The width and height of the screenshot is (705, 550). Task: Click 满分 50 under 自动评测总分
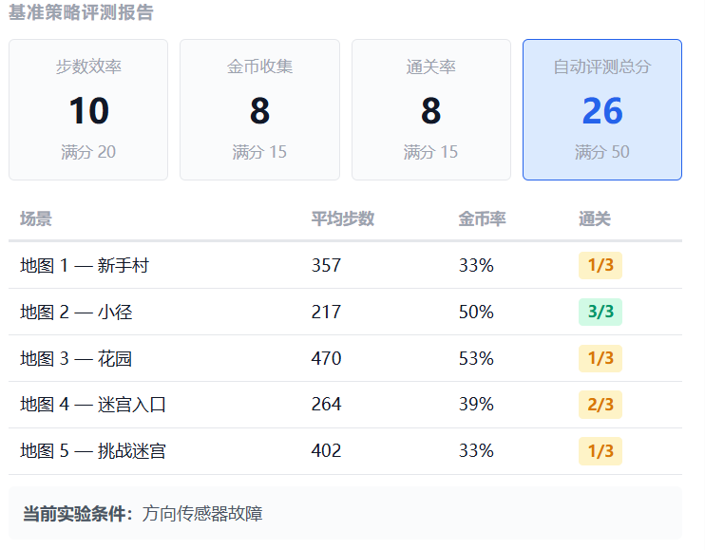click(x=602, y=152)
